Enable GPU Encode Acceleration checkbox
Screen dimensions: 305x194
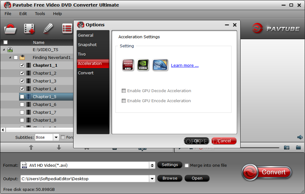124,101
